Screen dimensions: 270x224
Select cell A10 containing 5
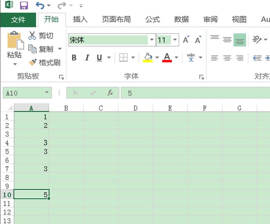[31, 194]
